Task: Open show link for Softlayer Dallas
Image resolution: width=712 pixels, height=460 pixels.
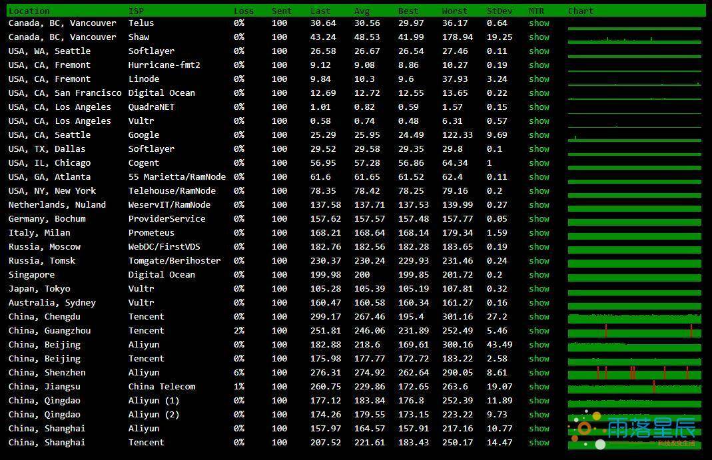Action: tap(539, 149)
